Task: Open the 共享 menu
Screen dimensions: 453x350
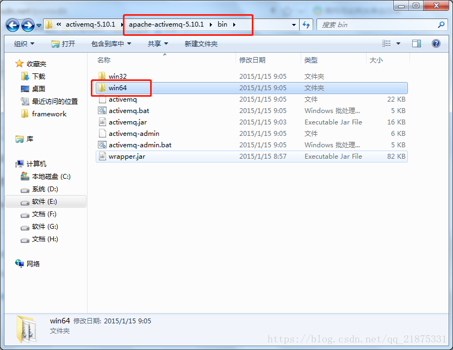Action: click(158, 44)
